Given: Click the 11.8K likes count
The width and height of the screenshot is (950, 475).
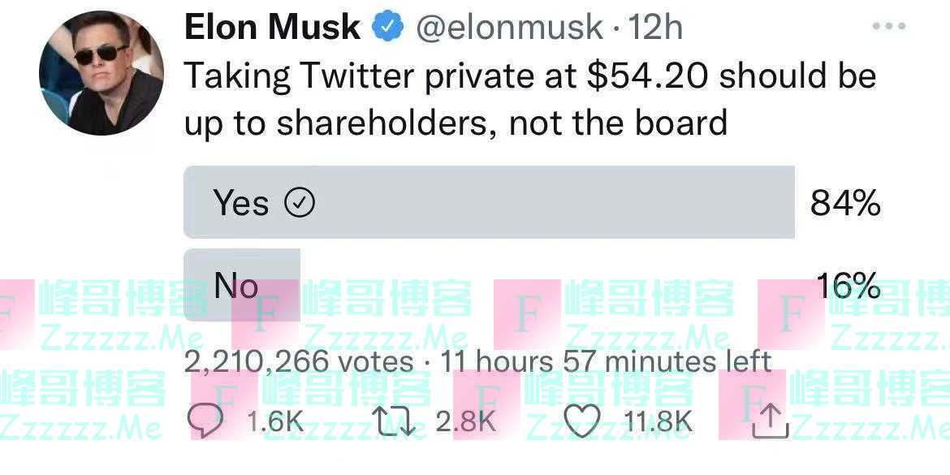Looking at the screenshot, I should click(658, 421).
